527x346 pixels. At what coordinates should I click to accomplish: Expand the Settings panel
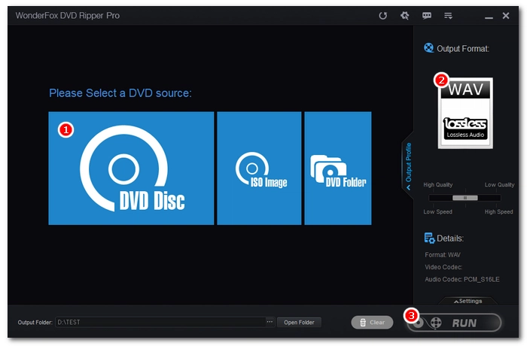[x=468, y=301]
